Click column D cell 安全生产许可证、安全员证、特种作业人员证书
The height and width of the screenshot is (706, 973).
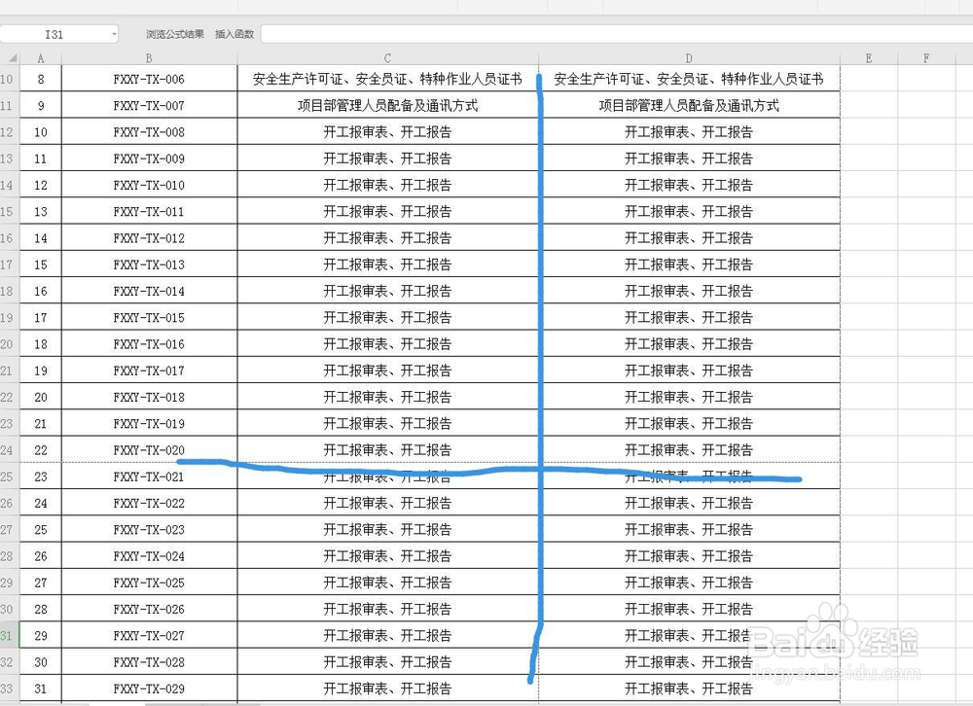(689, 79)
